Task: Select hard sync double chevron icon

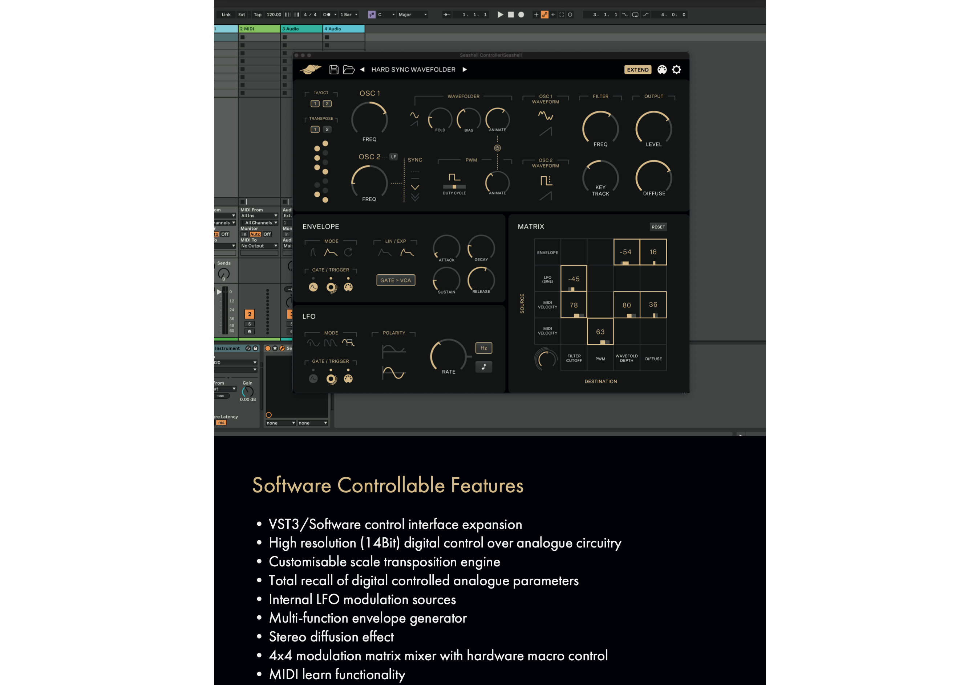Action: pyautogui.click(x=415, y=197)
